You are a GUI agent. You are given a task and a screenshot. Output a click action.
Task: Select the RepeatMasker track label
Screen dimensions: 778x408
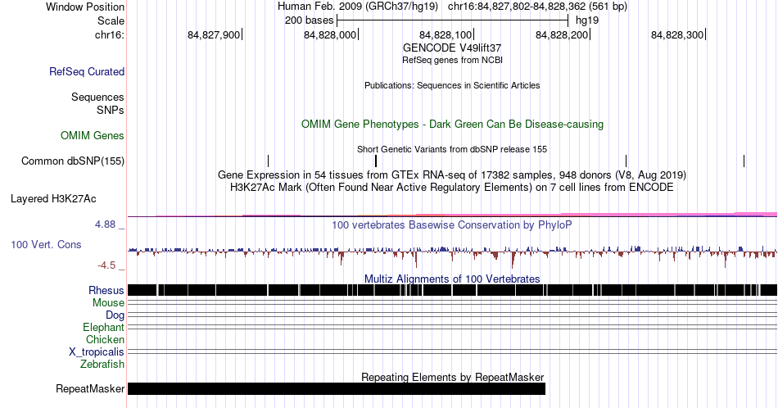click(x=90, y=388)
